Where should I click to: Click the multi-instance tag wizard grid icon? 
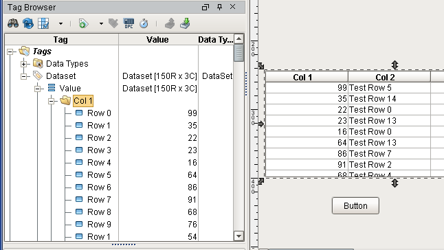tap(43, 23)
